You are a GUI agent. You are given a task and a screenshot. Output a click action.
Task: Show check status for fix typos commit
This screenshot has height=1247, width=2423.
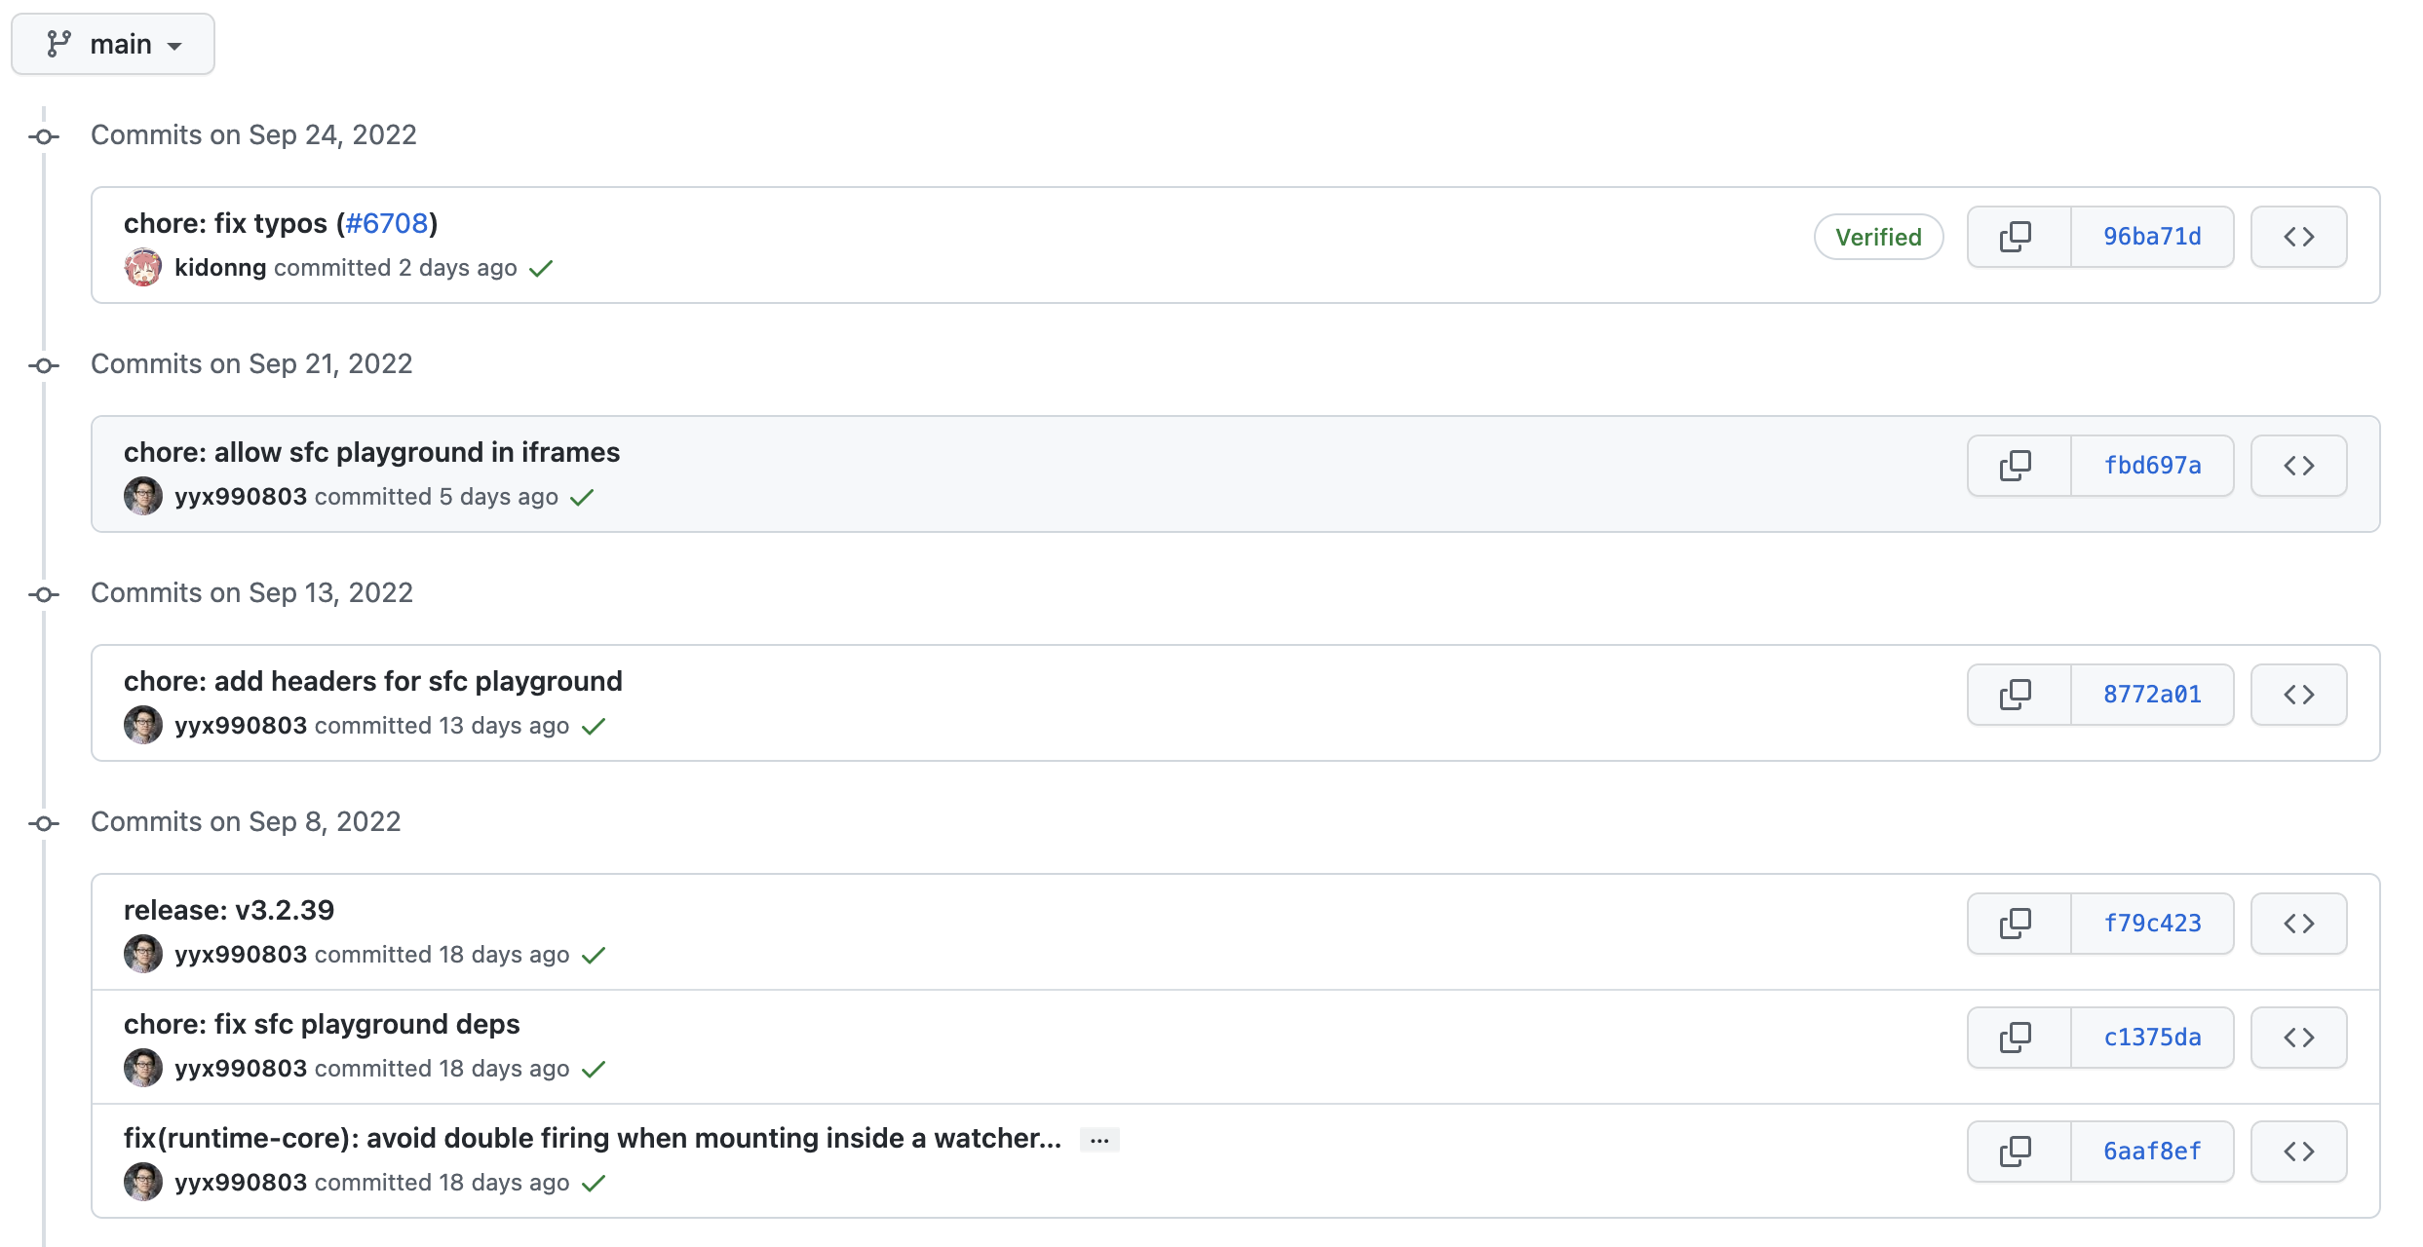coord(541,268)
